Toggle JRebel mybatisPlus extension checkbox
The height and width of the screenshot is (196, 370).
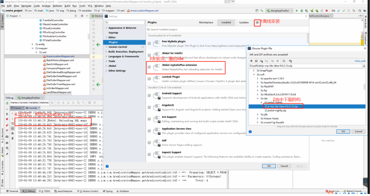point(149,67)
